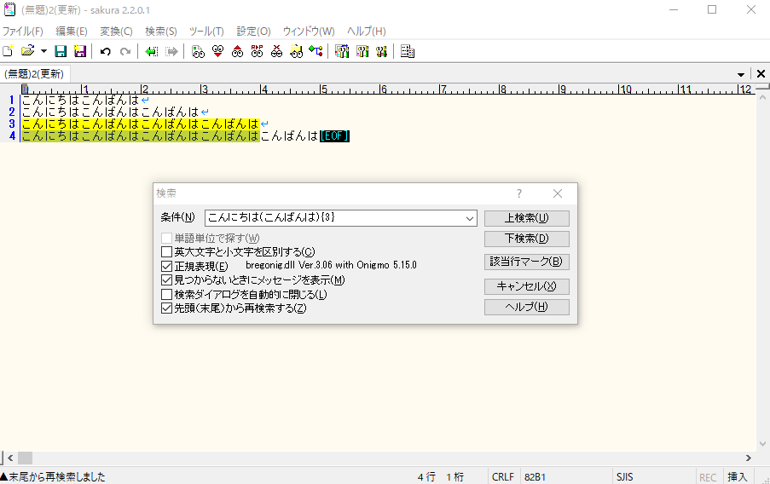Switch to the (無題)2(更新) tab
This screenshot has width=770, height=484.
[34, 74]
